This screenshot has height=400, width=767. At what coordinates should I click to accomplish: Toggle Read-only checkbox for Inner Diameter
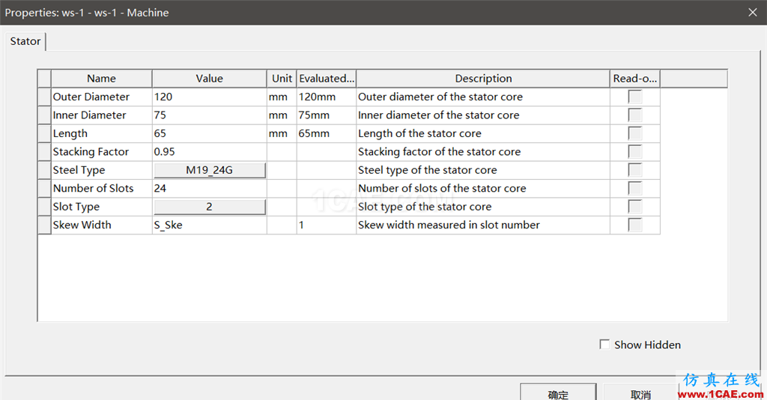point(635,115)
